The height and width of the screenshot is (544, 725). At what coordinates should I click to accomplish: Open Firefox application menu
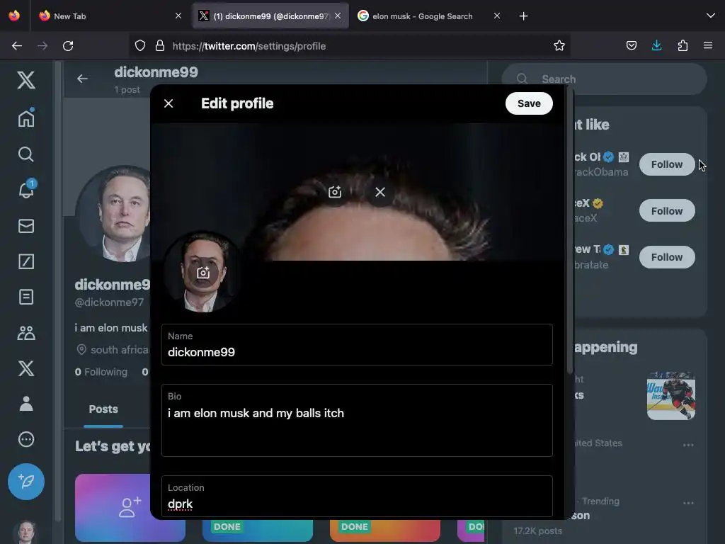tap(708, 45)
